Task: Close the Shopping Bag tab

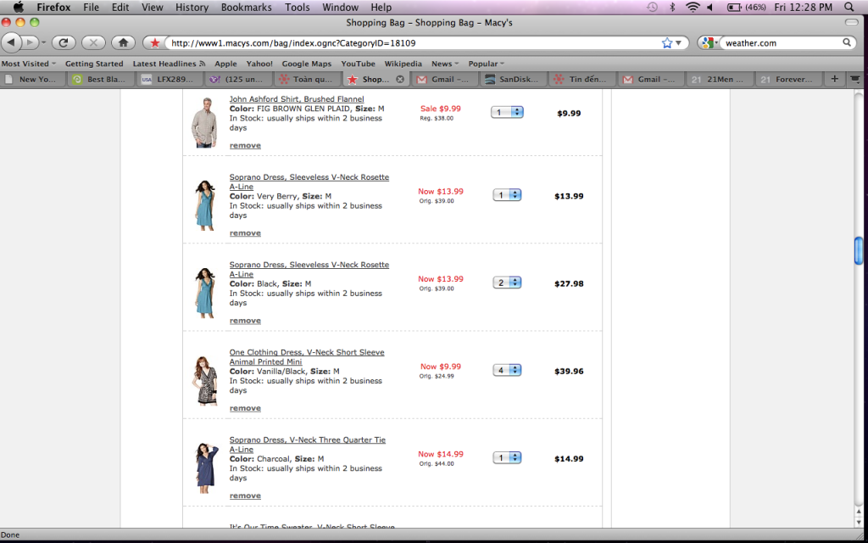Action: 400,79
